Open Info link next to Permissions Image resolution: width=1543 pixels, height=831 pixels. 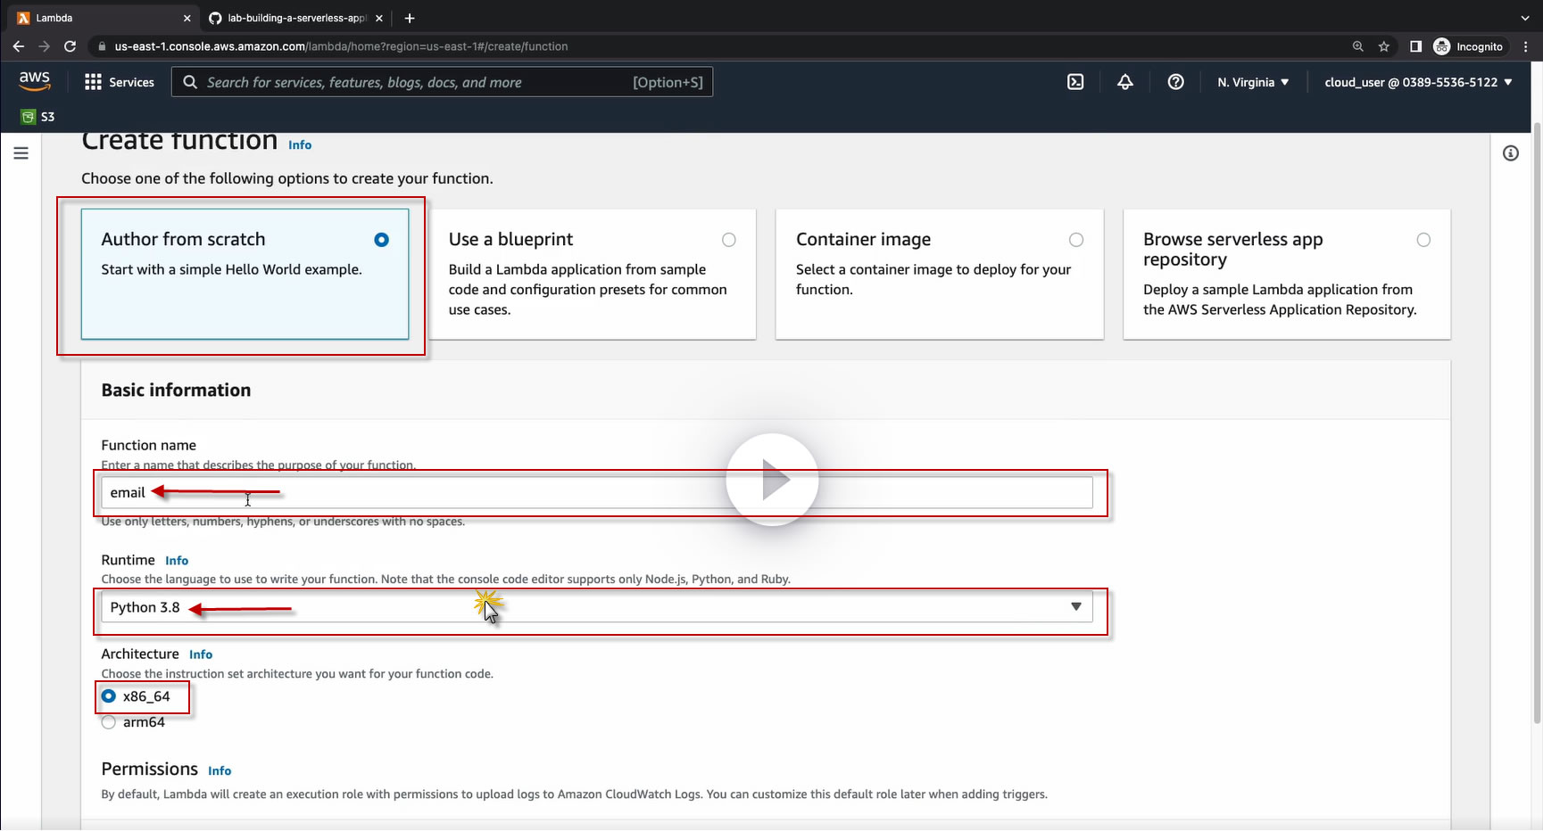pyautogui.click(x=220, y=770)
